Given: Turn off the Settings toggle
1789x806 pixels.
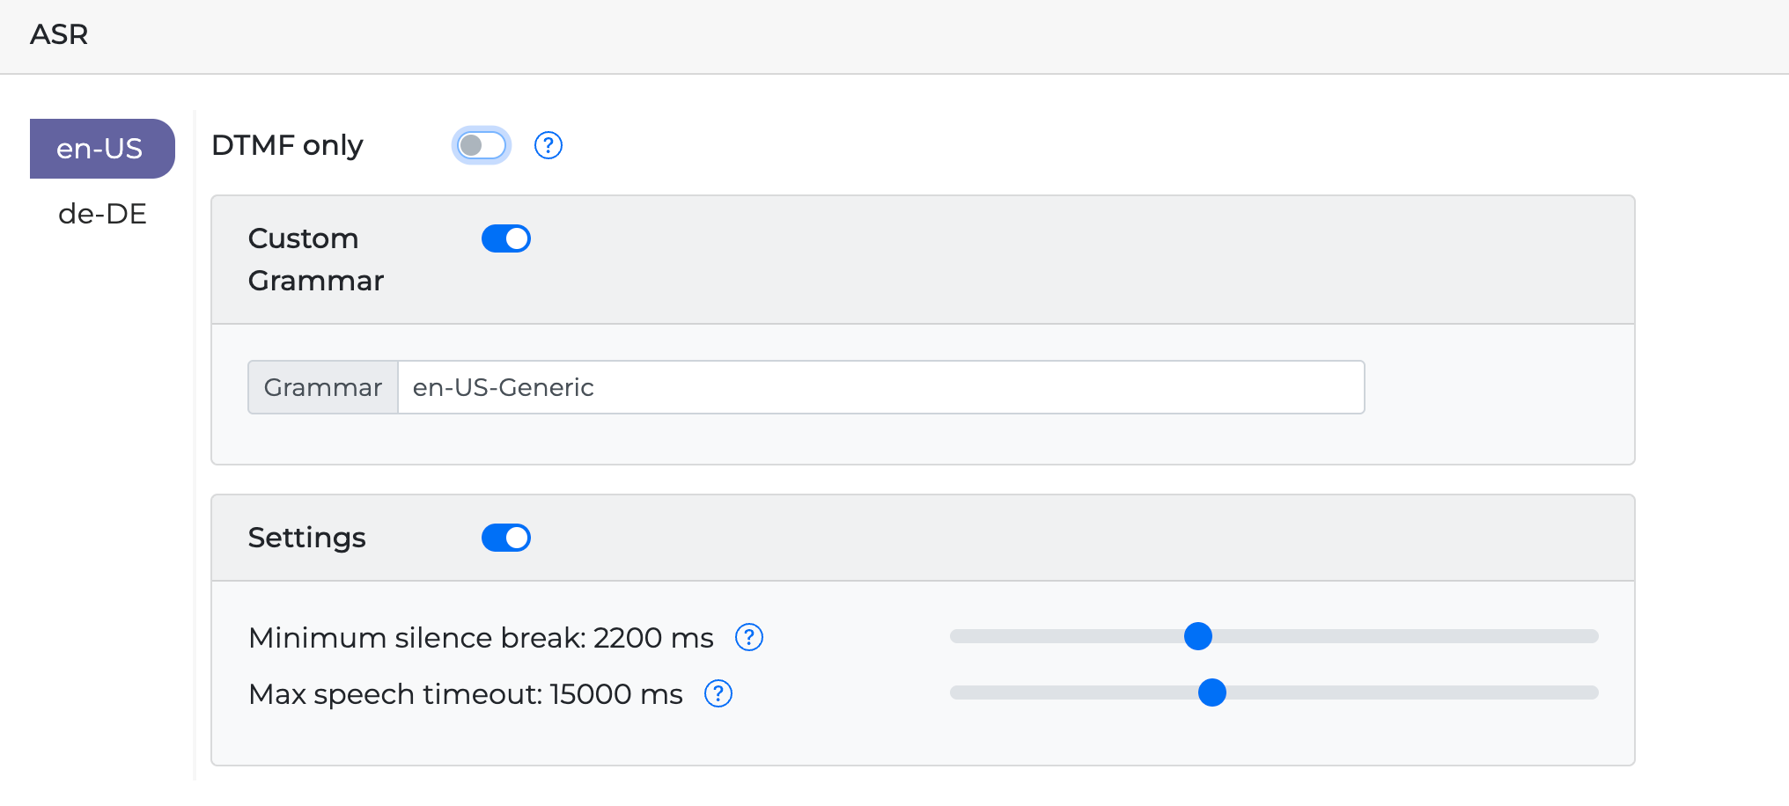Looking at the screenshot, I should click(505, 538).
